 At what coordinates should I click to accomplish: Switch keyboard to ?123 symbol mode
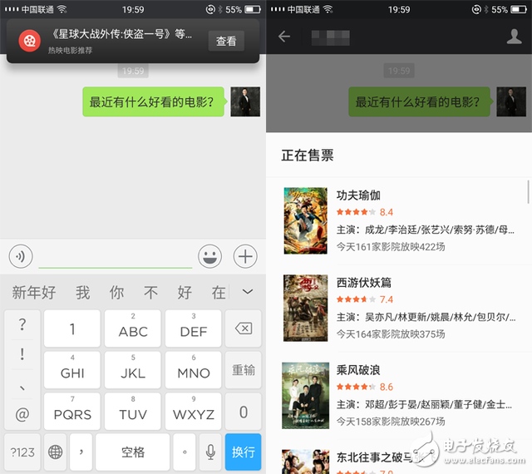tap(22, 452)
